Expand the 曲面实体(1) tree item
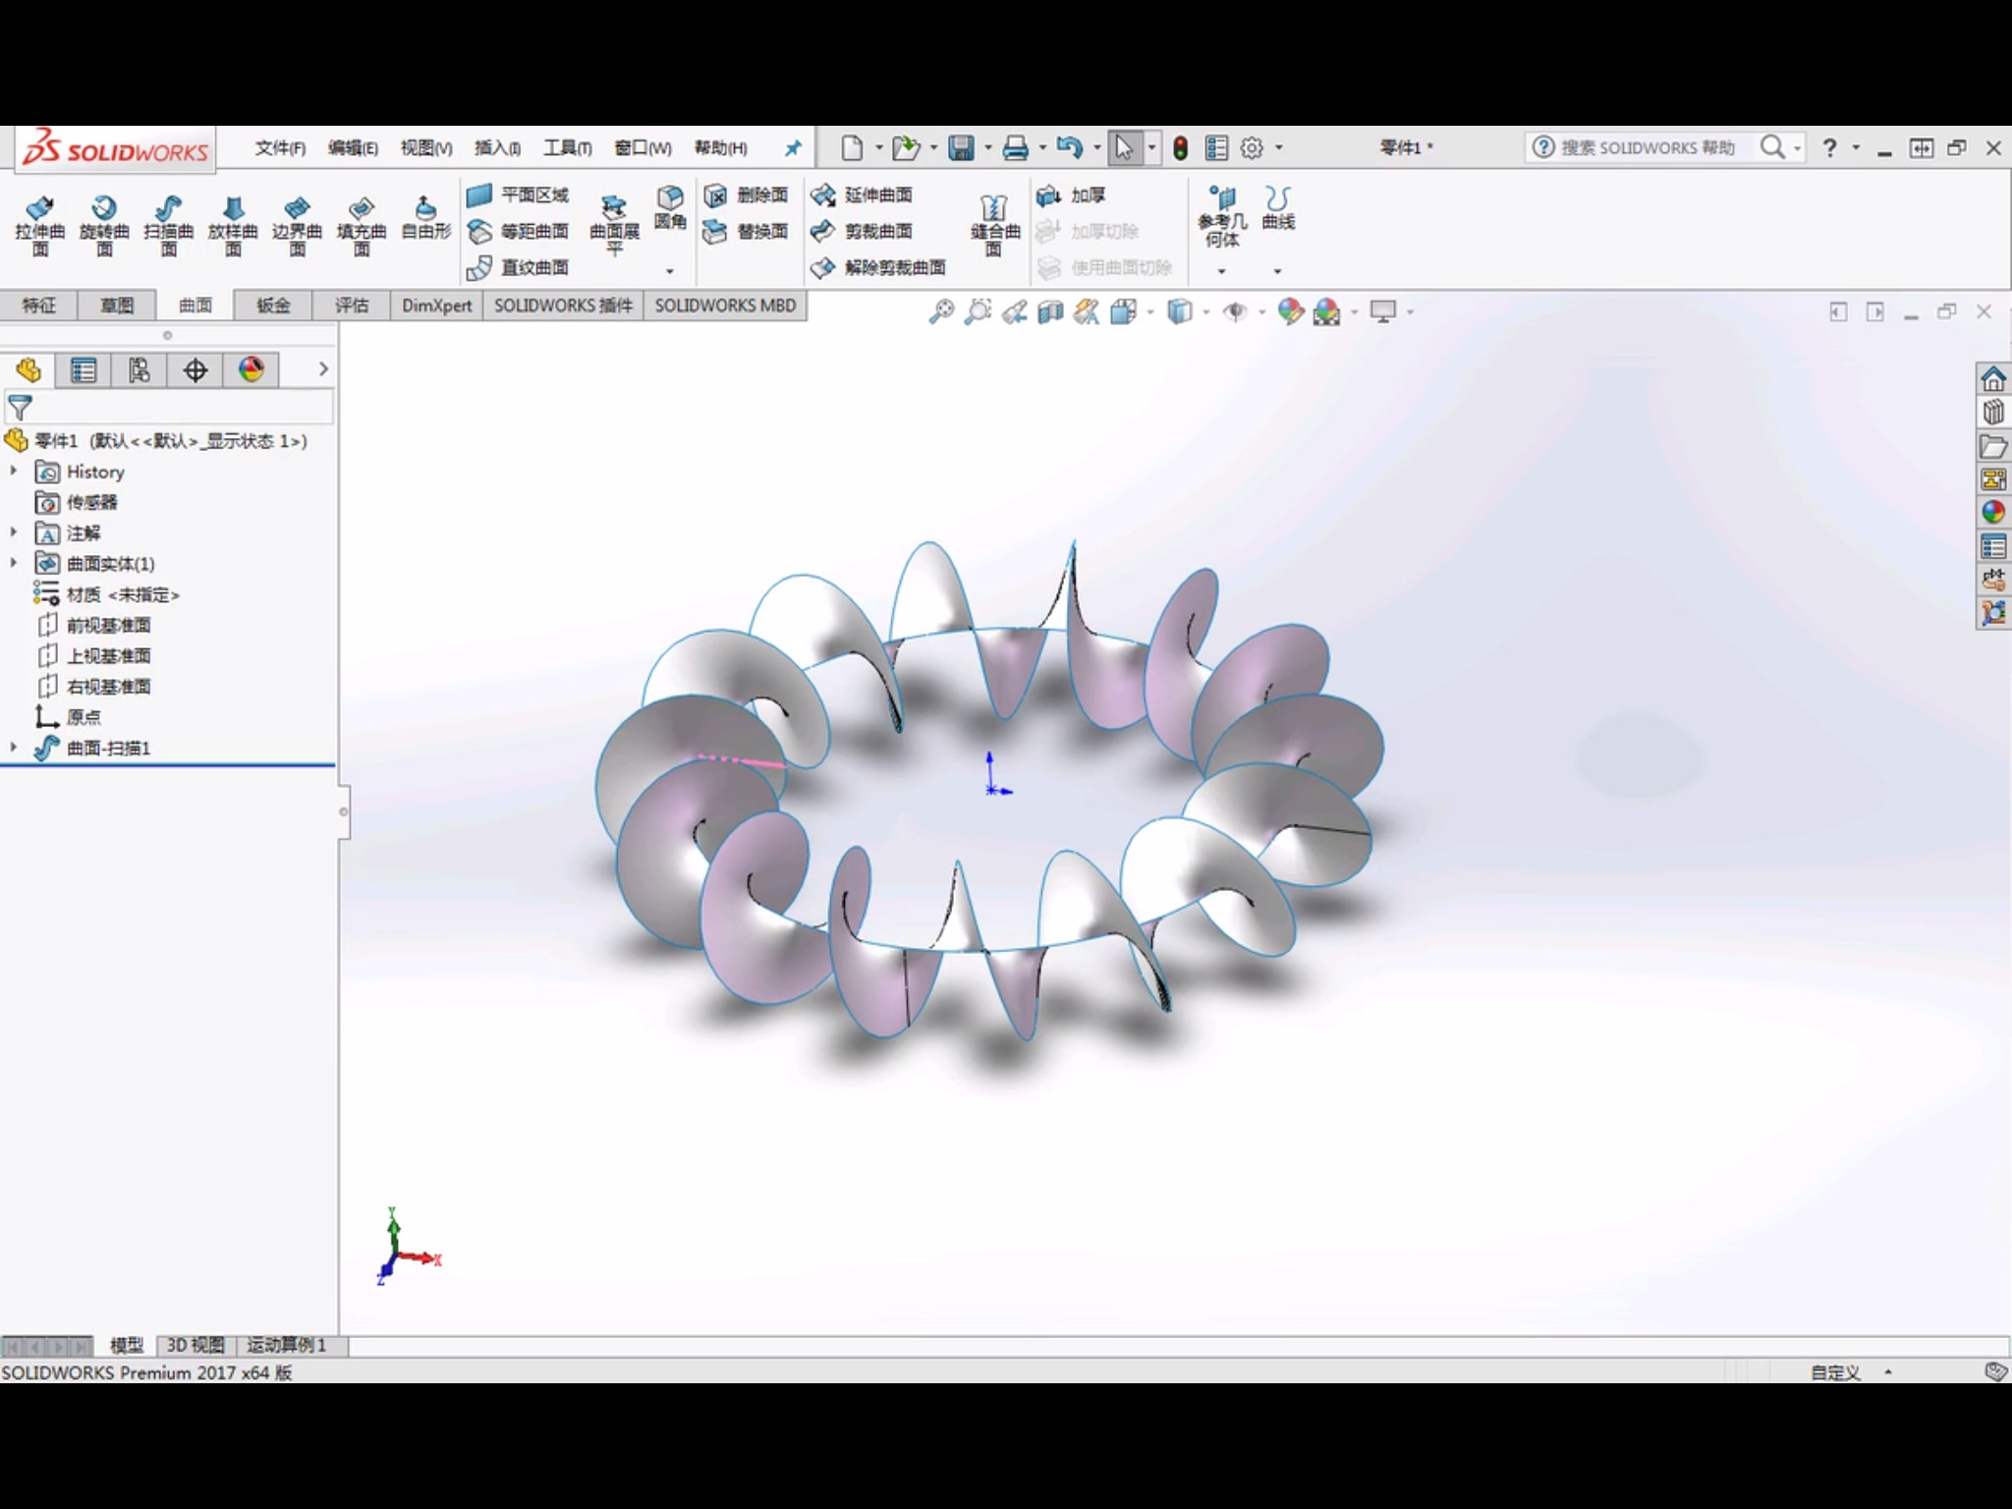This screenshot has height=1509, width=2012. (13, 563)
